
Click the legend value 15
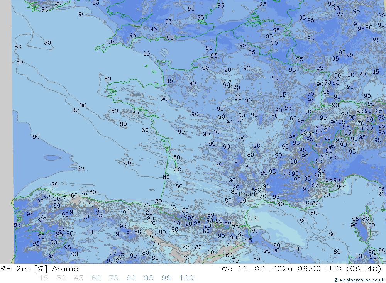[44, 278]
